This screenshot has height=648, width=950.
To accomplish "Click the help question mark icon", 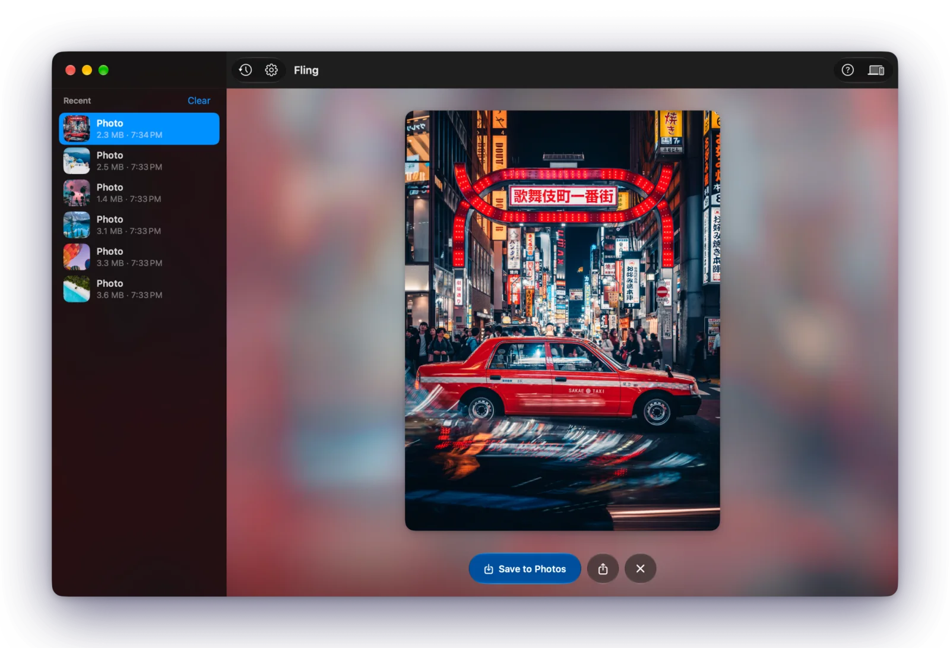I will point(847,70).
